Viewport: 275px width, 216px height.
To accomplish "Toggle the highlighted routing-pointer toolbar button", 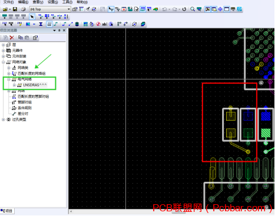I will point(111,9).
